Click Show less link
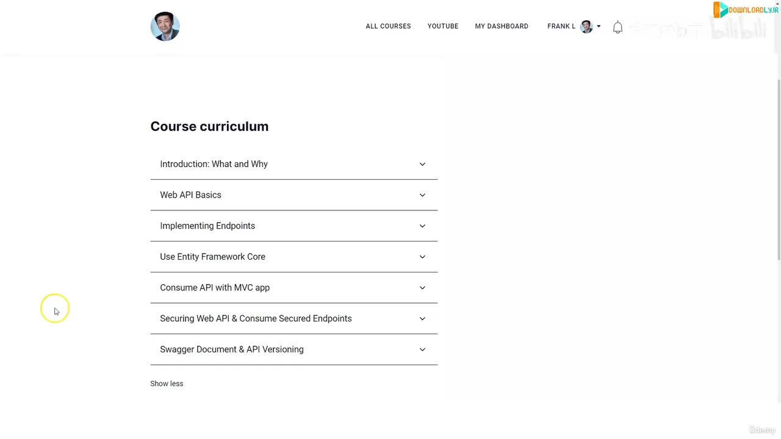The height and width of the screenshot is (439, 781). tap(167, 384)
